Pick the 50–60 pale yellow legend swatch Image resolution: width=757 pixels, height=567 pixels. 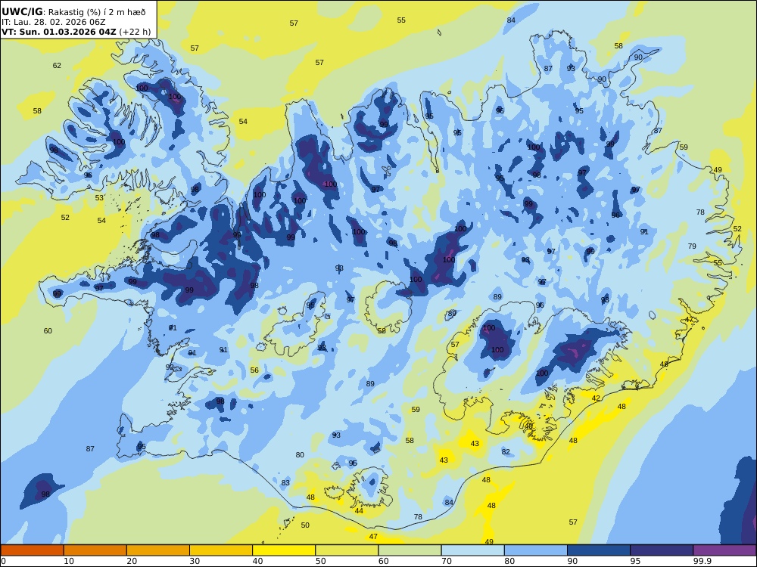click(x=347, y=550)
